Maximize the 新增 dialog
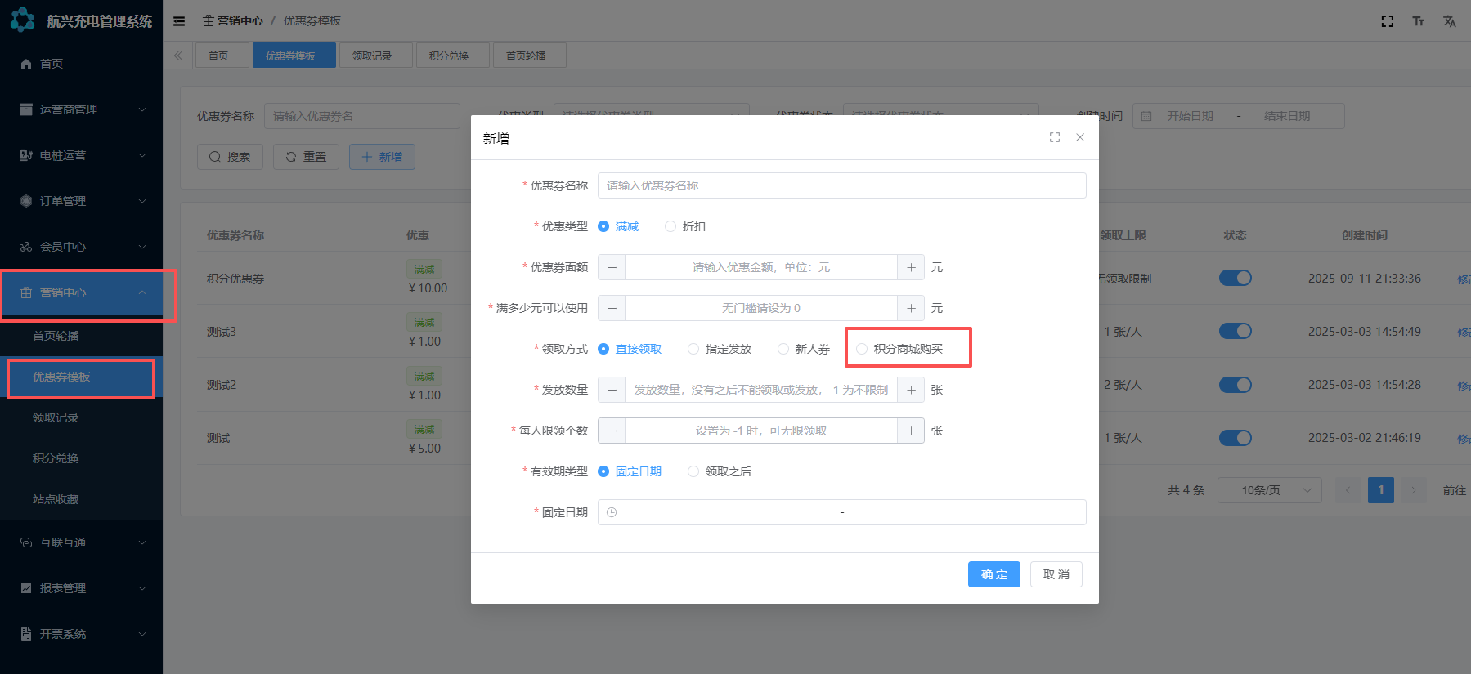The image size is (1471, 674). point(1054,137)
